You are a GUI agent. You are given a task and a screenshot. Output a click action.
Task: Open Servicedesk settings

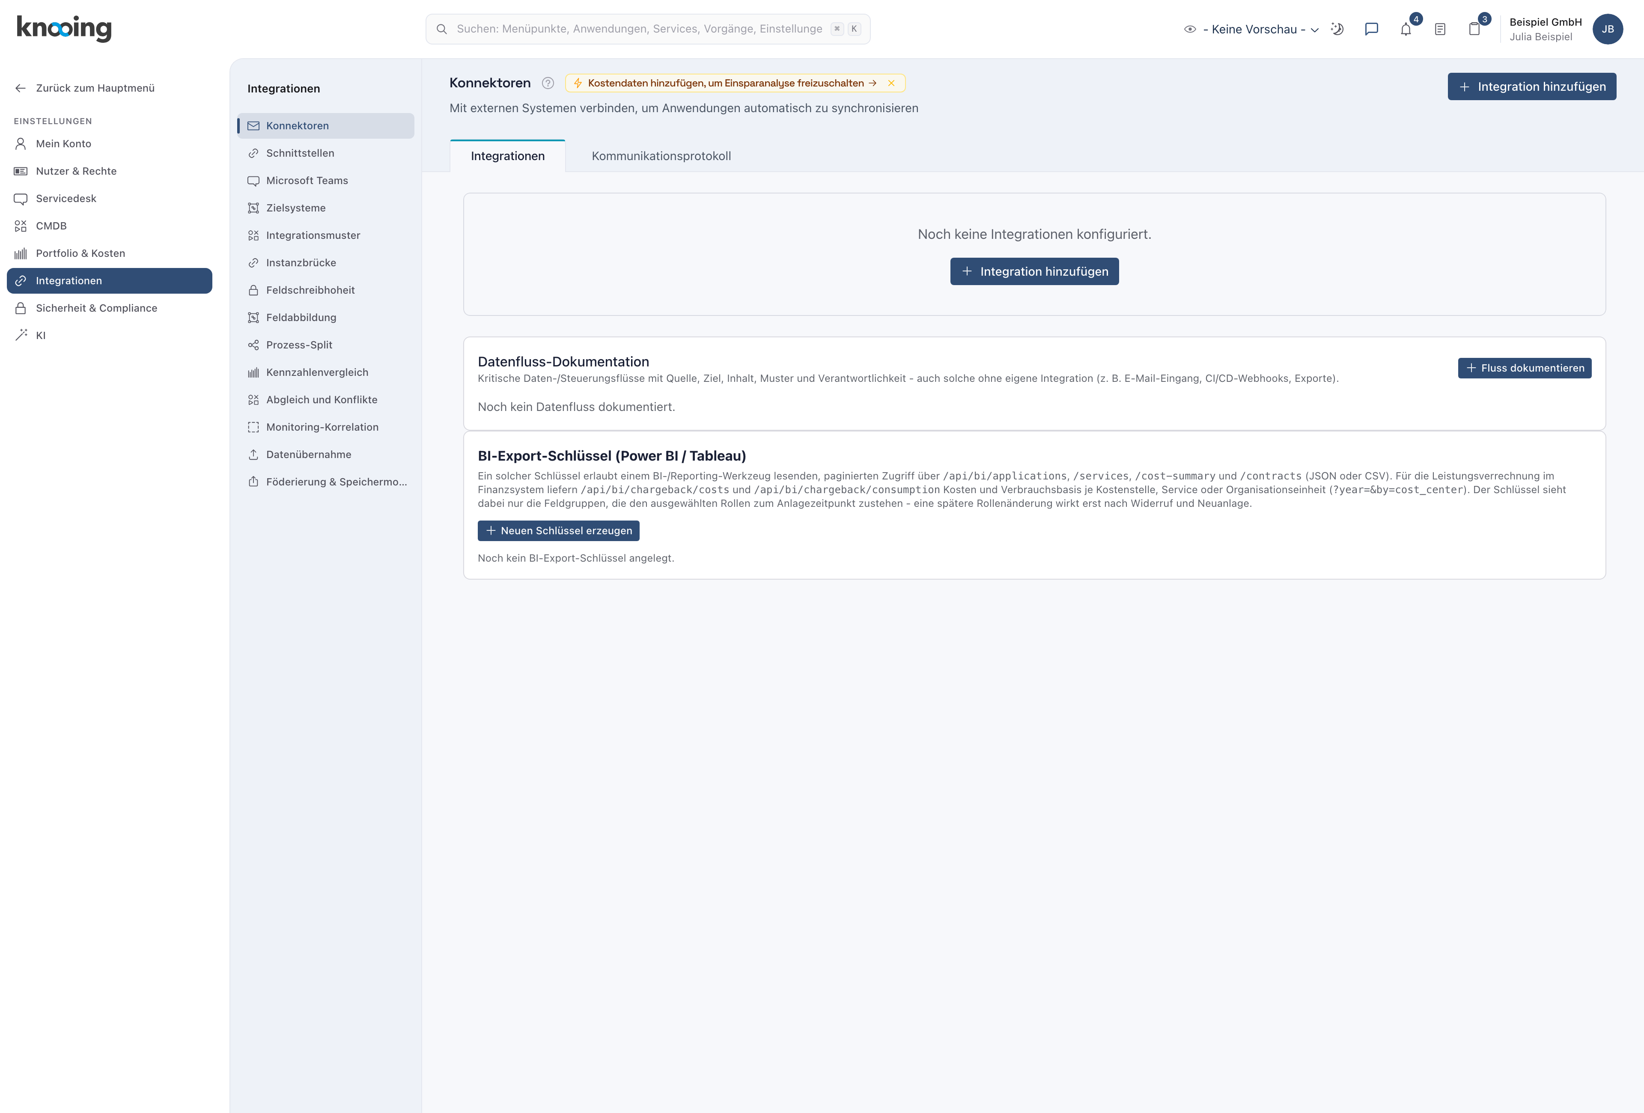[110, 198]
